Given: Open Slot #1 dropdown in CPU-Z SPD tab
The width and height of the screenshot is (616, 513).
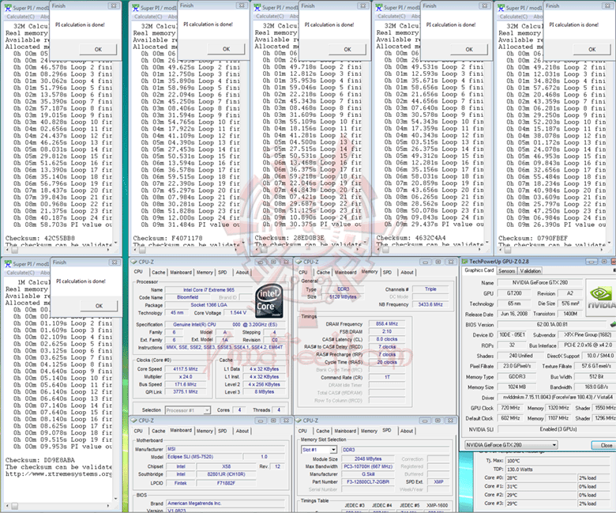Looking at the screenshot, I should 333,450.
